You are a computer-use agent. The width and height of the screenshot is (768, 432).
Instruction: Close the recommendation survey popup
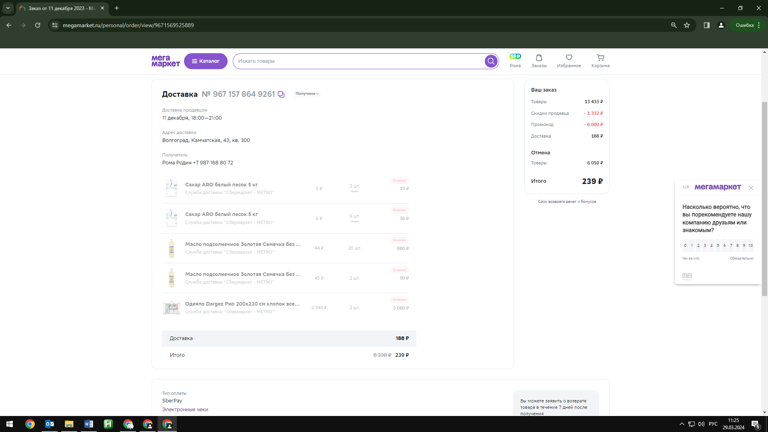[x=751, y=188]
